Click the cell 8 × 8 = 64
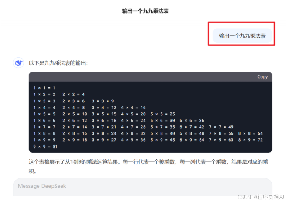Image resolution: width=286 pixels, height=202 pixels. [x=250, y=133]
